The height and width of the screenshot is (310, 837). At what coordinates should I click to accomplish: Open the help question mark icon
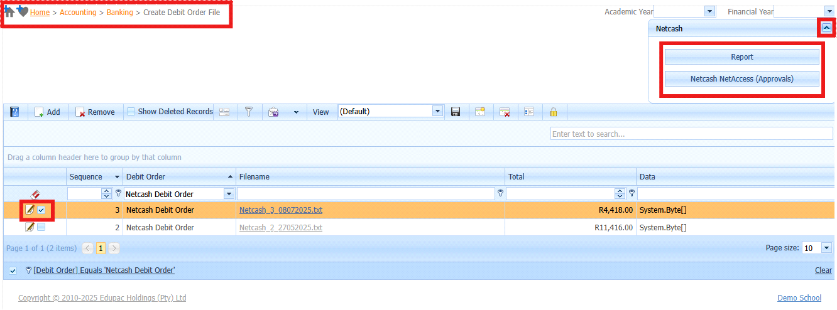pos(14,112)
